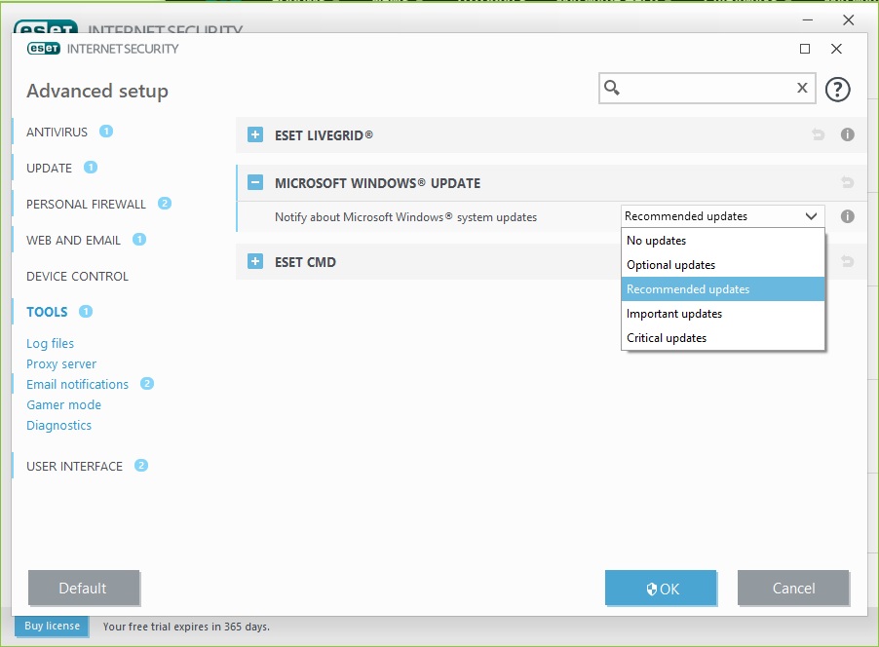Screen dimensions: 879x647
Task: Click the USER INTERFACE badge
Action: [141, 466]
